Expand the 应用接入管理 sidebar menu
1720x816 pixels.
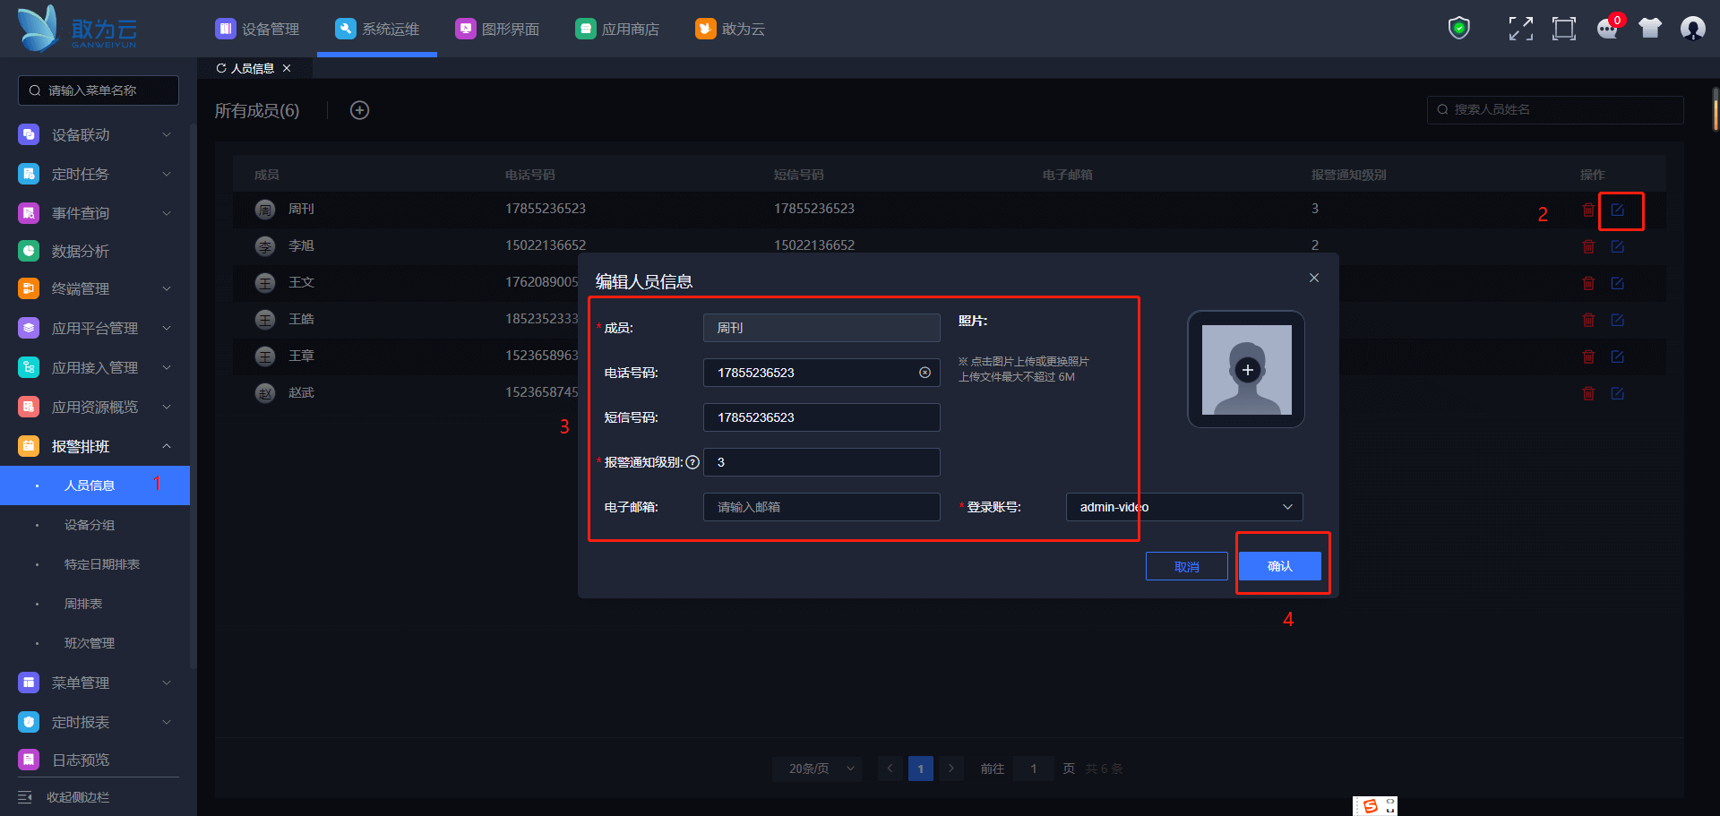[x=95, y=367]
